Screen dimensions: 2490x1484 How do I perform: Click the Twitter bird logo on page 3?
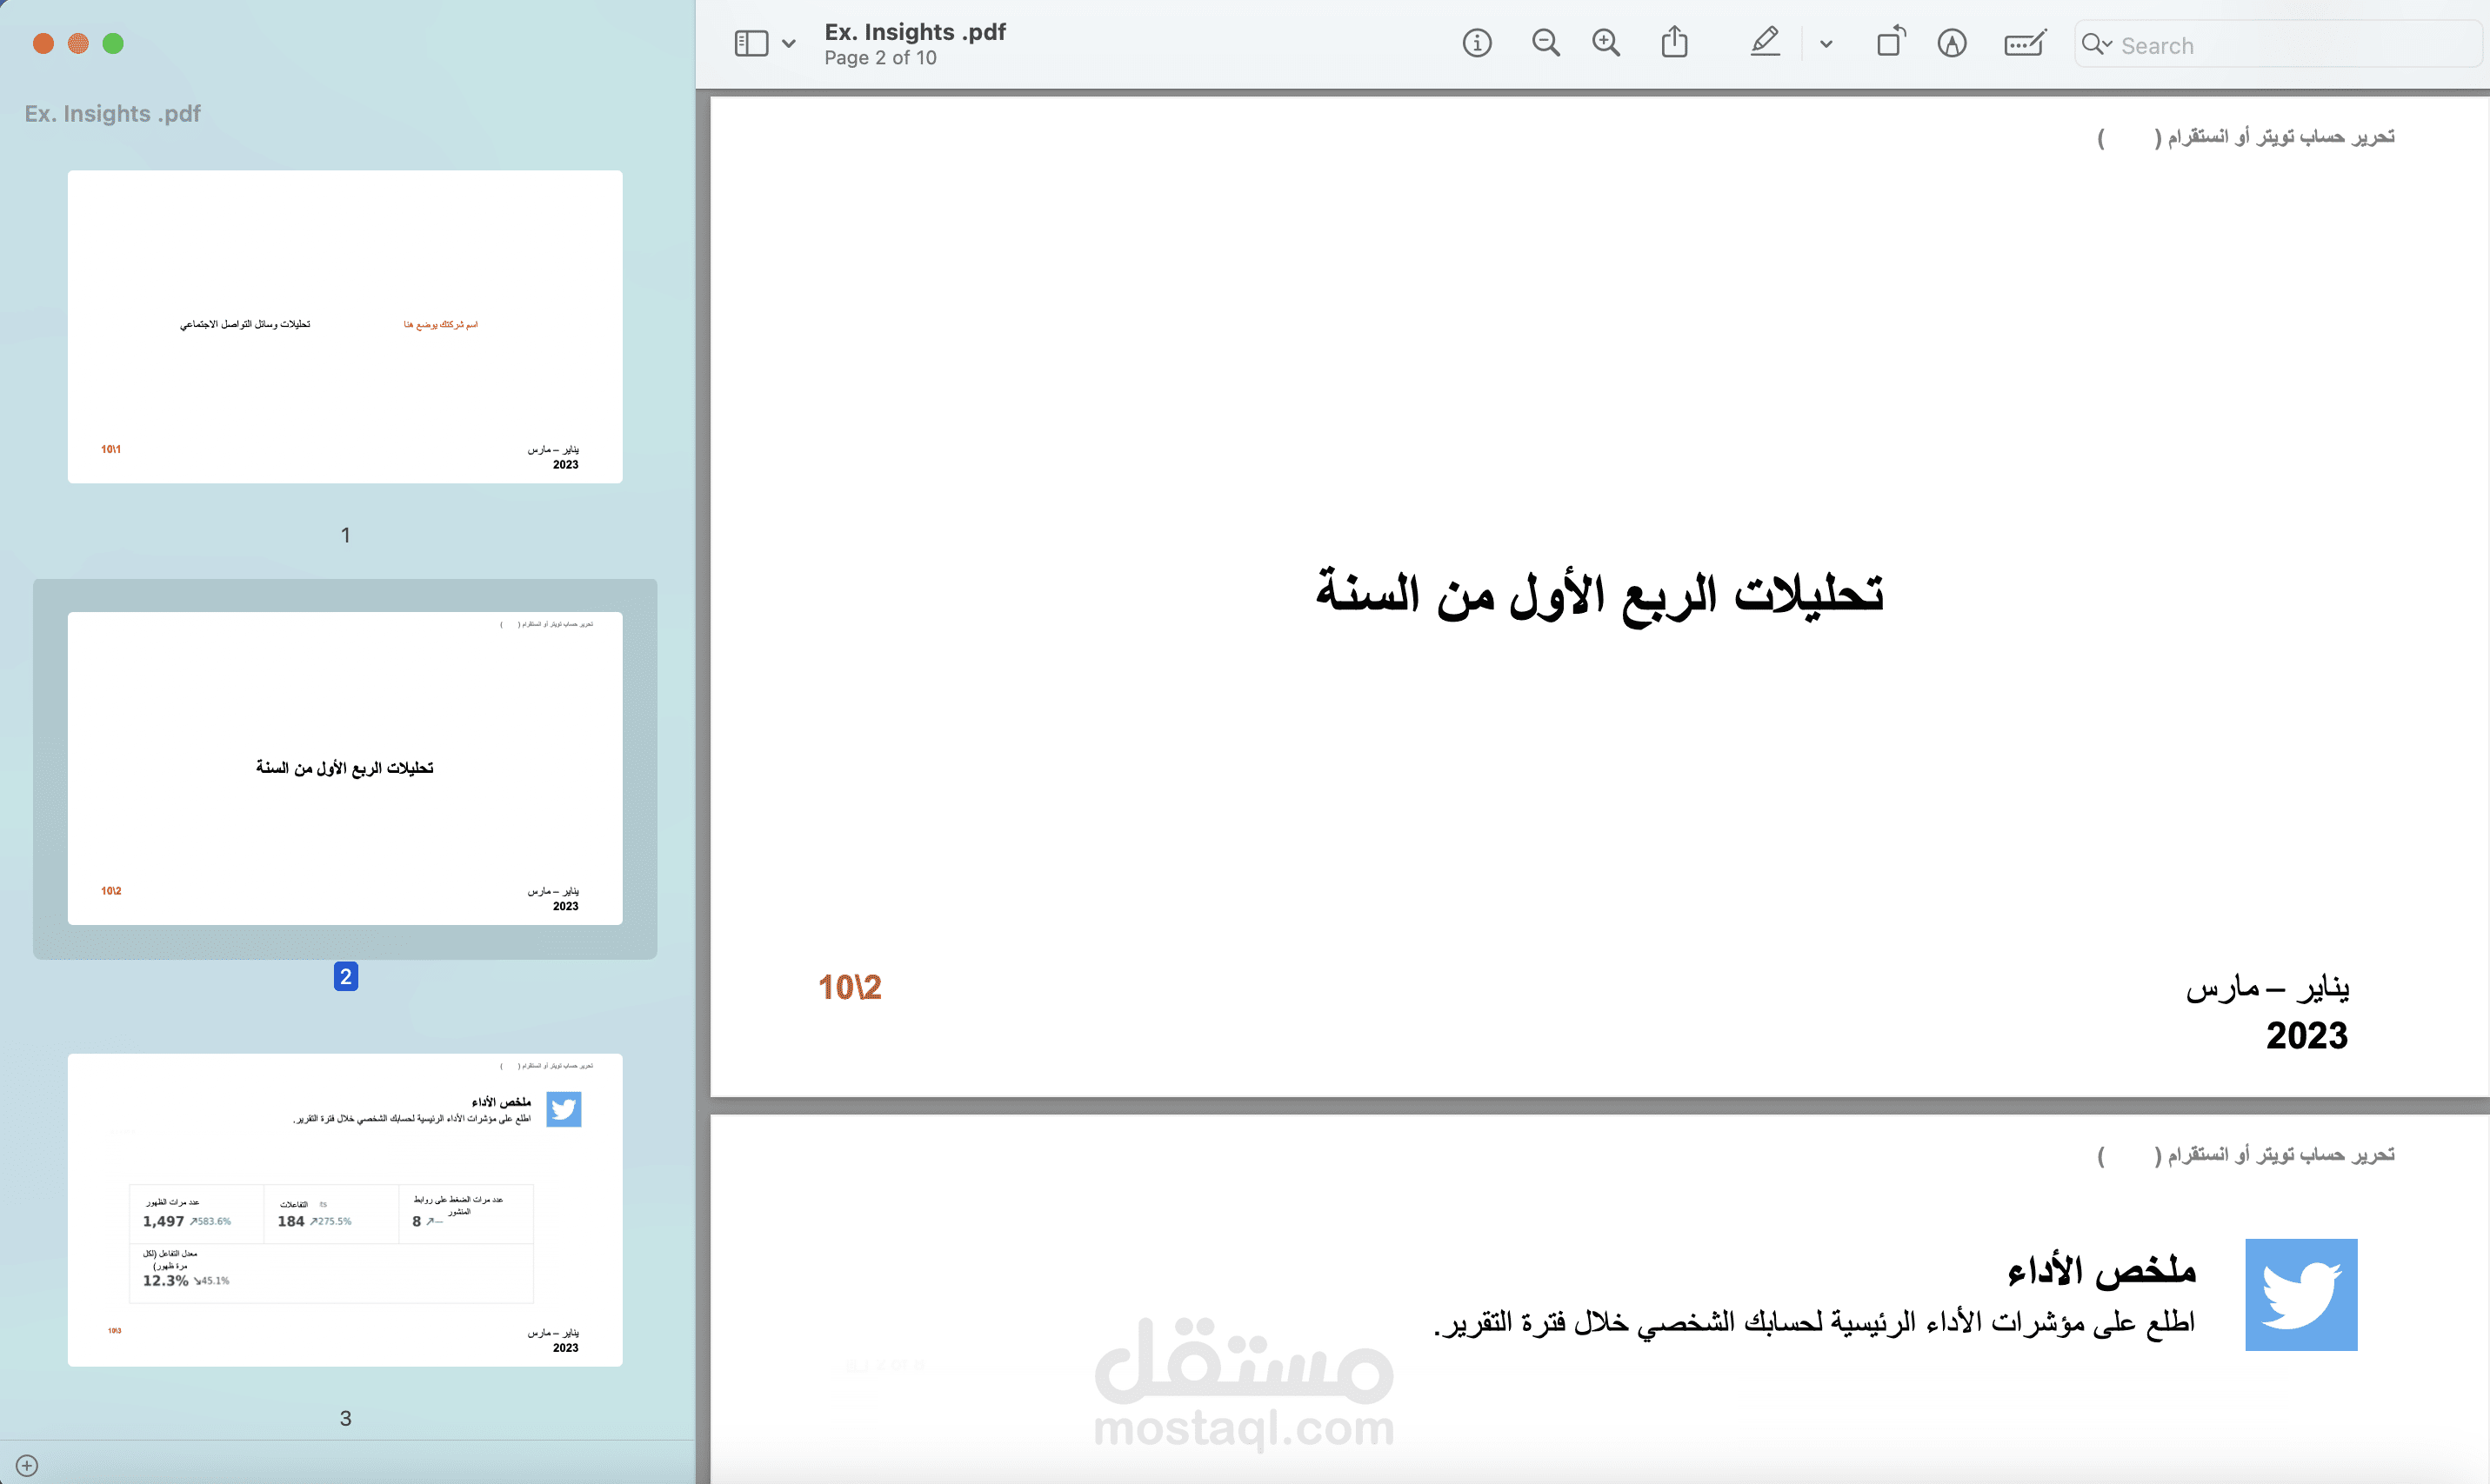click(x=2301, y=1295)
